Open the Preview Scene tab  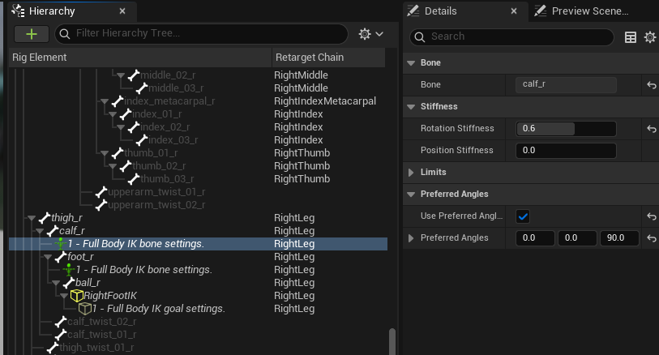(589, 11)
